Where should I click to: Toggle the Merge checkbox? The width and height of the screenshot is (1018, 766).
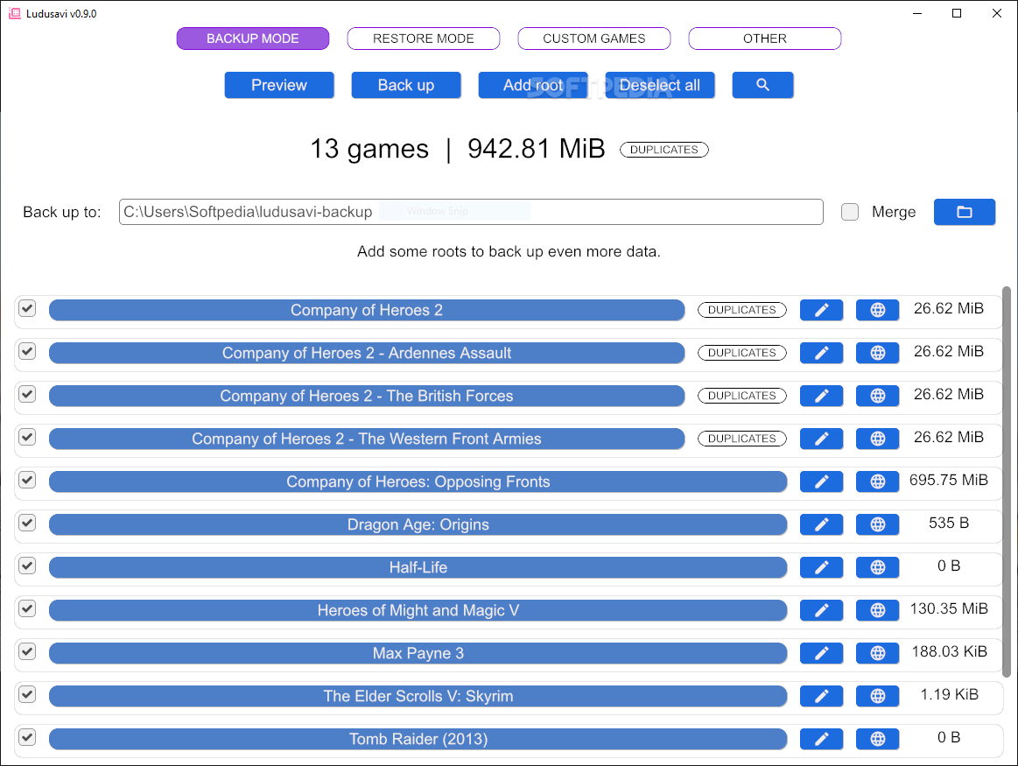849,212
